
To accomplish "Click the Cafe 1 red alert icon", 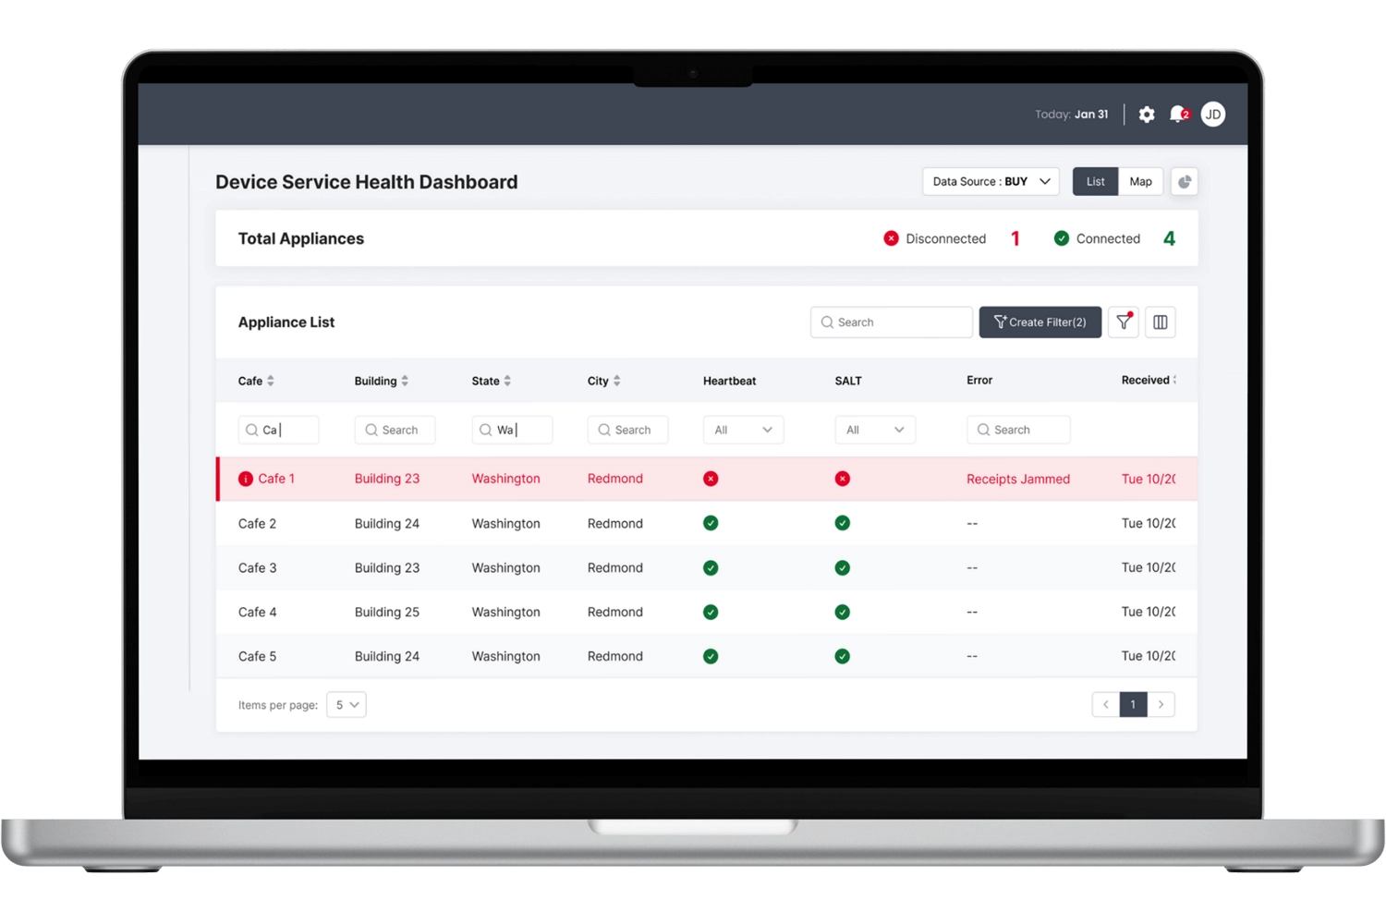I will [246, 479].
